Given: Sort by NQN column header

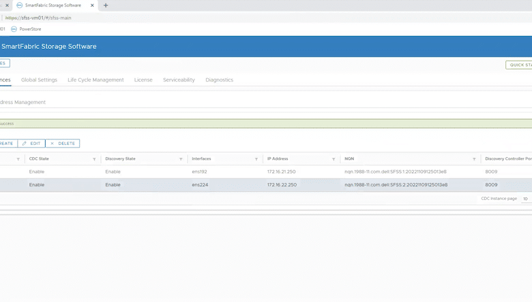Looking at the screenshot, I should 349,158.
